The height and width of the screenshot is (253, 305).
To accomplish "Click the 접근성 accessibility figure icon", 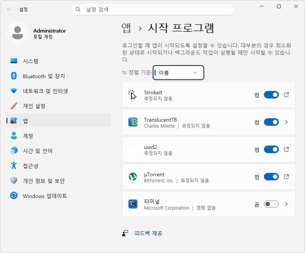I will pyautogui.click(x=13, y=165).
